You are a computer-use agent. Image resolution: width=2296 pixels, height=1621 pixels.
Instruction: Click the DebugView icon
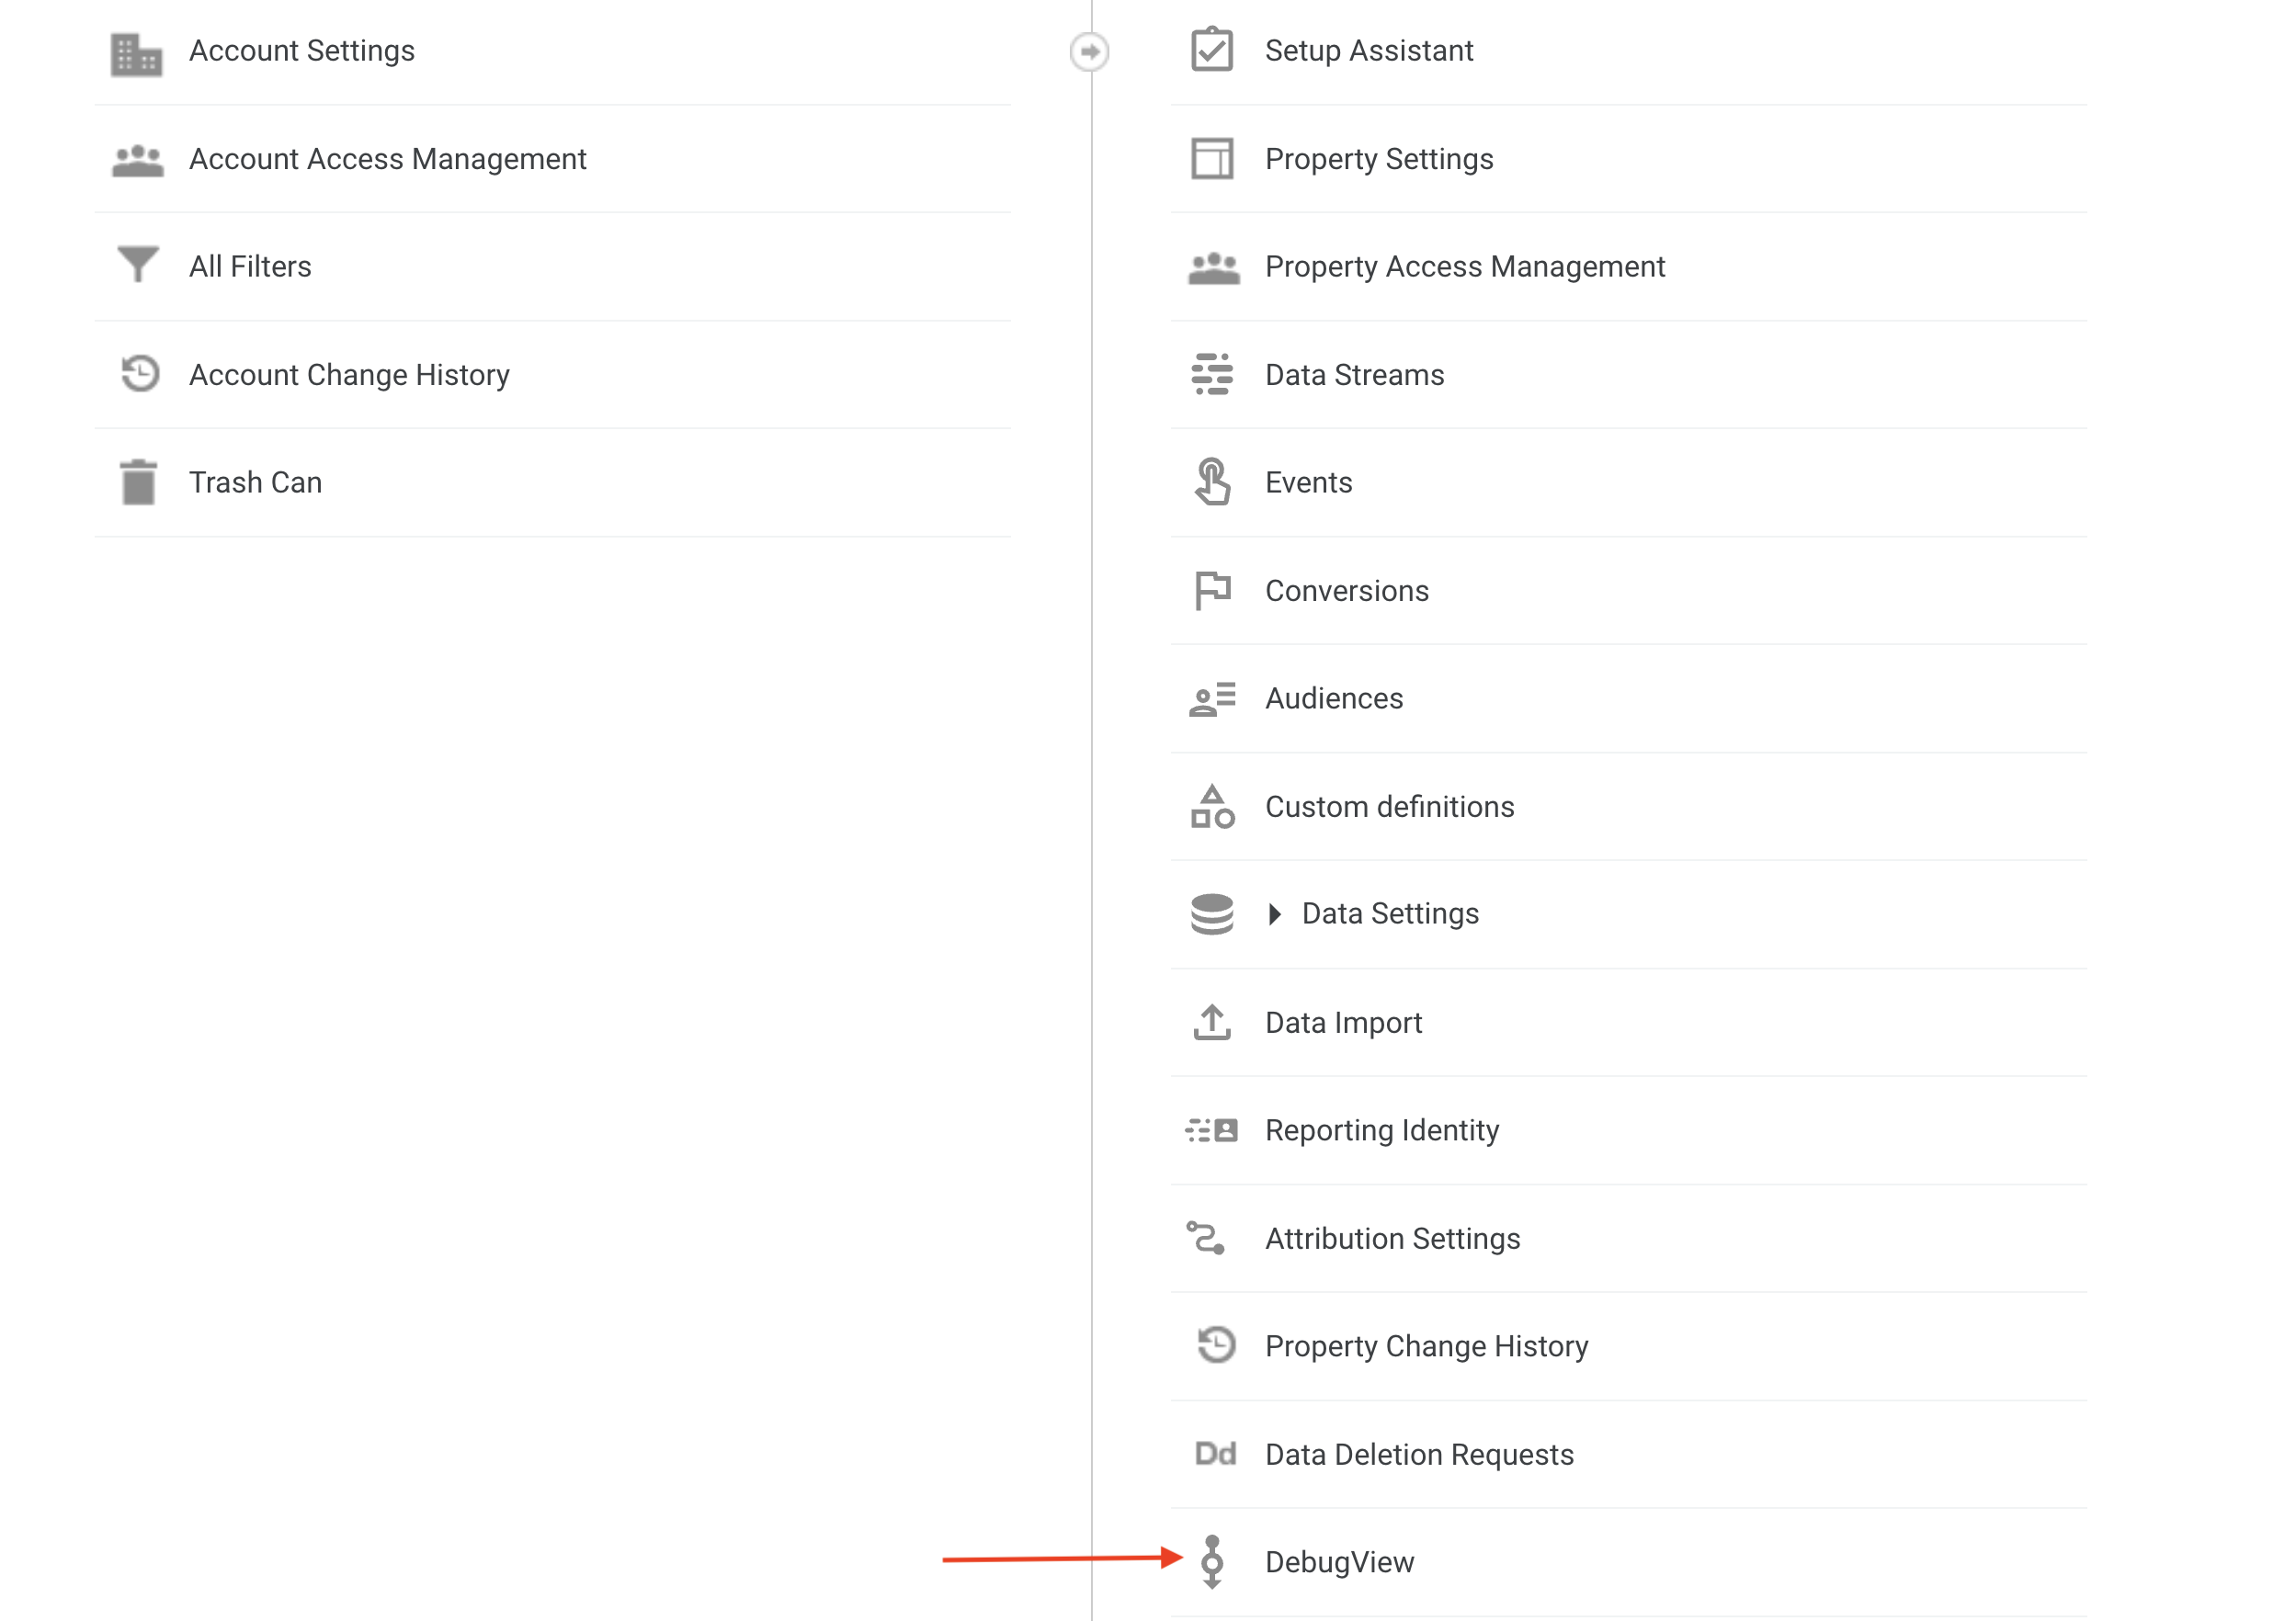(x=1211, y=1561)
